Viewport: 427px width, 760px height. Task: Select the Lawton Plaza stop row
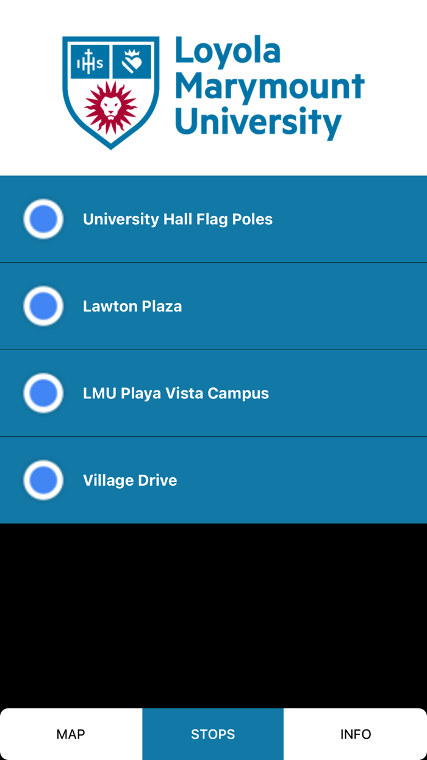click(x=213, y=306)
